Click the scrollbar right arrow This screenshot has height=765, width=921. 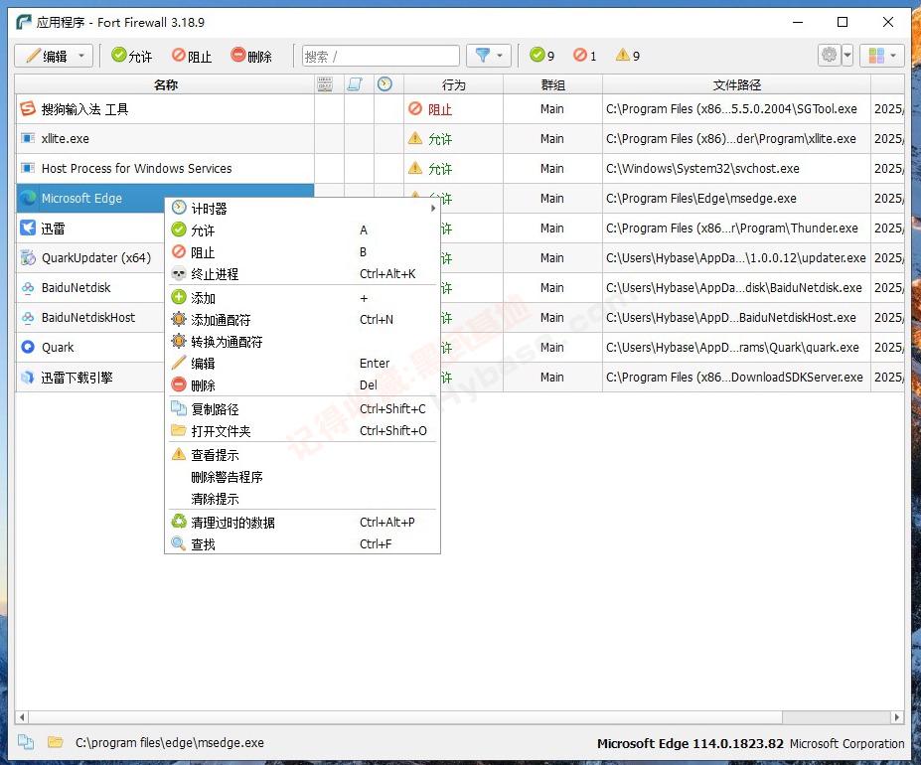pyautogui.click(x=897, y=717)
